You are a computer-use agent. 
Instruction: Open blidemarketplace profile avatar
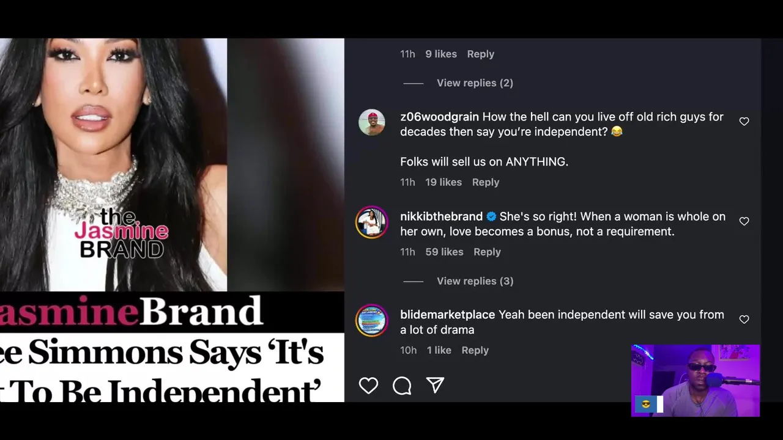(372, 320)
